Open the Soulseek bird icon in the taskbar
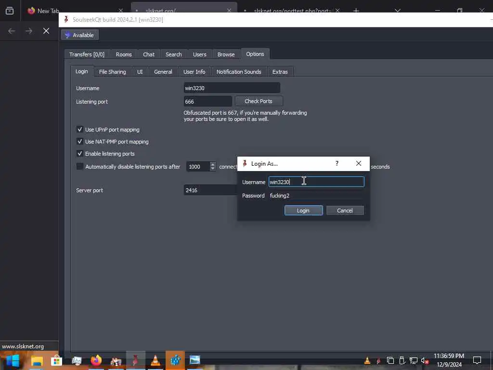The image size is (493, 370). (135, 360)
